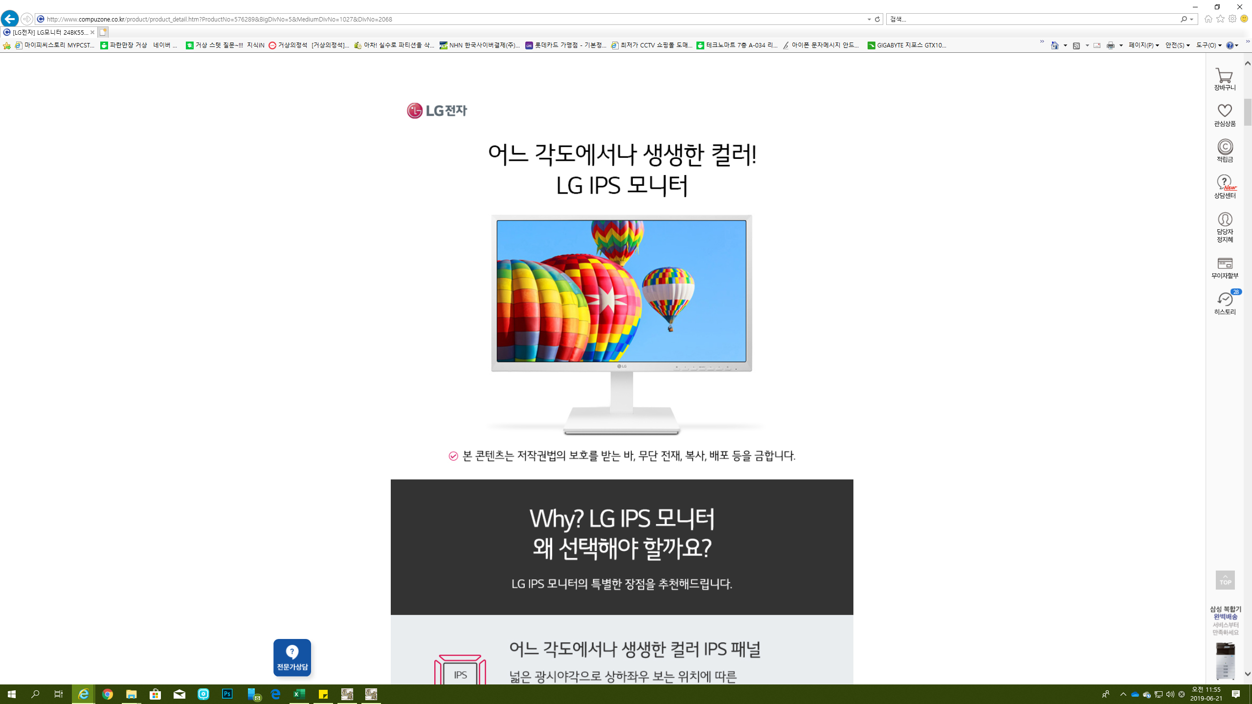Viewport: 1252px width, 704px height.
Task: Open the NHN 한국사이버결제 bookmark
Action: [480, 45]
